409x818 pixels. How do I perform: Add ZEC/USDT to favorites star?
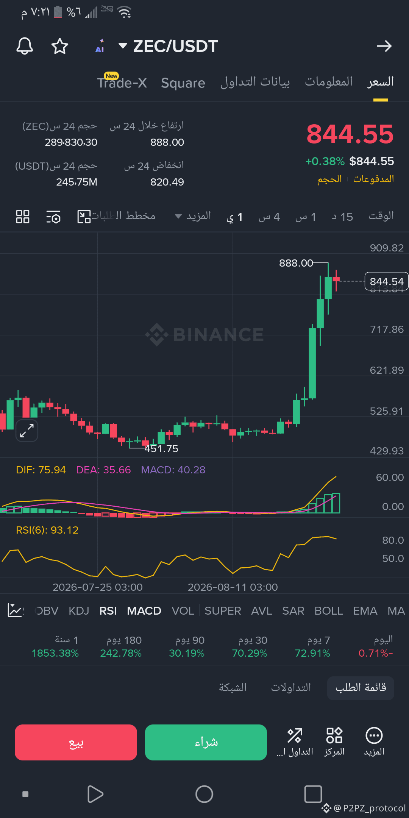coord(60,46)
